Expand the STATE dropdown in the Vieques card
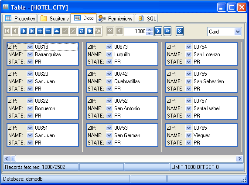249x185 pixels. [188, 143]
